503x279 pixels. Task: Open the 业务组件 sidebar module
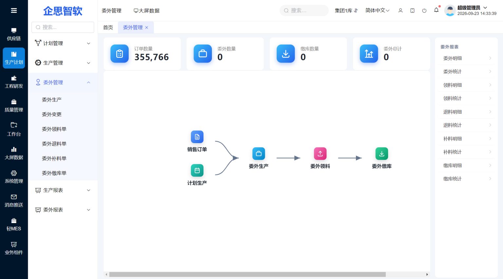14,248
